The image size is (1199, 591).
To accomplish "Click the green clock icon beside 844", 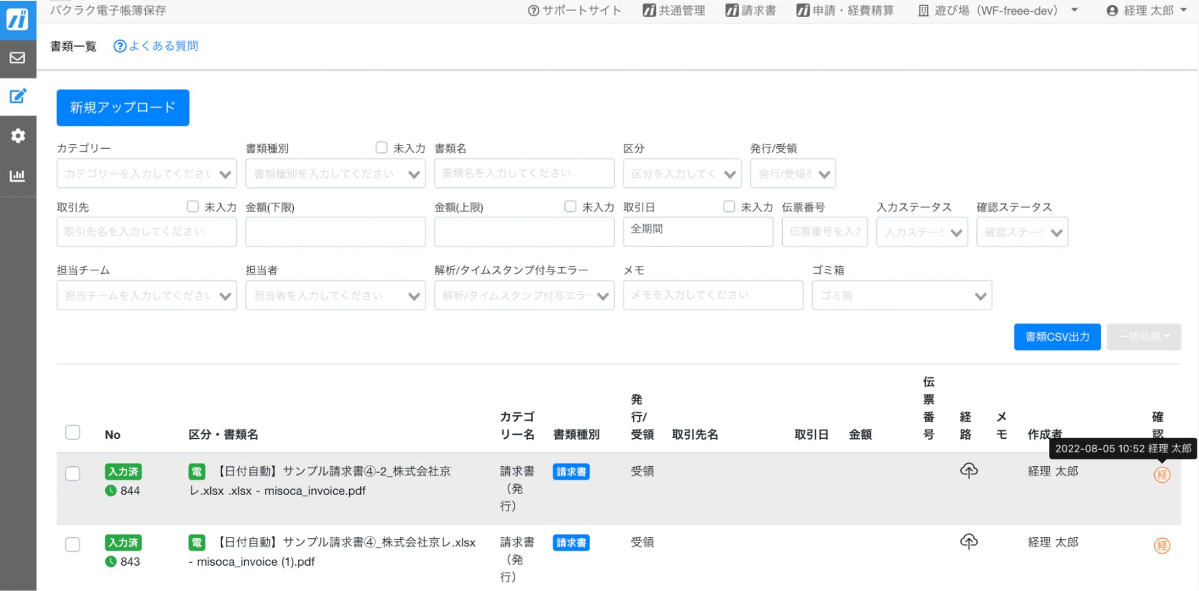I will (x=111, y=491).
